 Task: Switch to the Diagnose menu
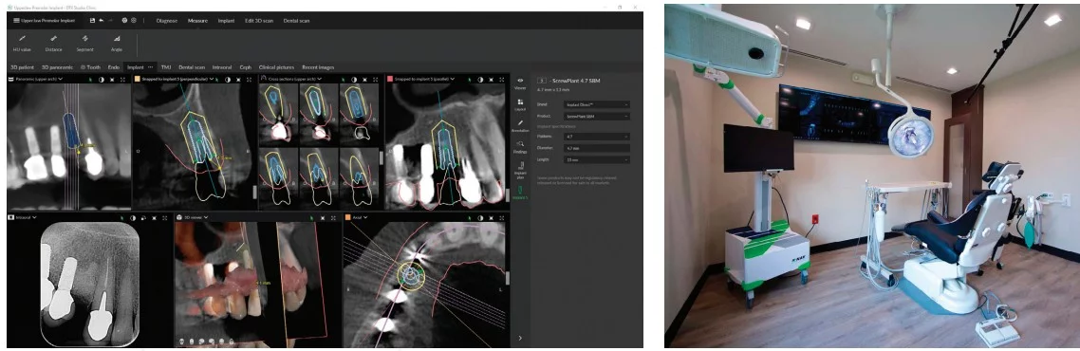tap(167, 21)
